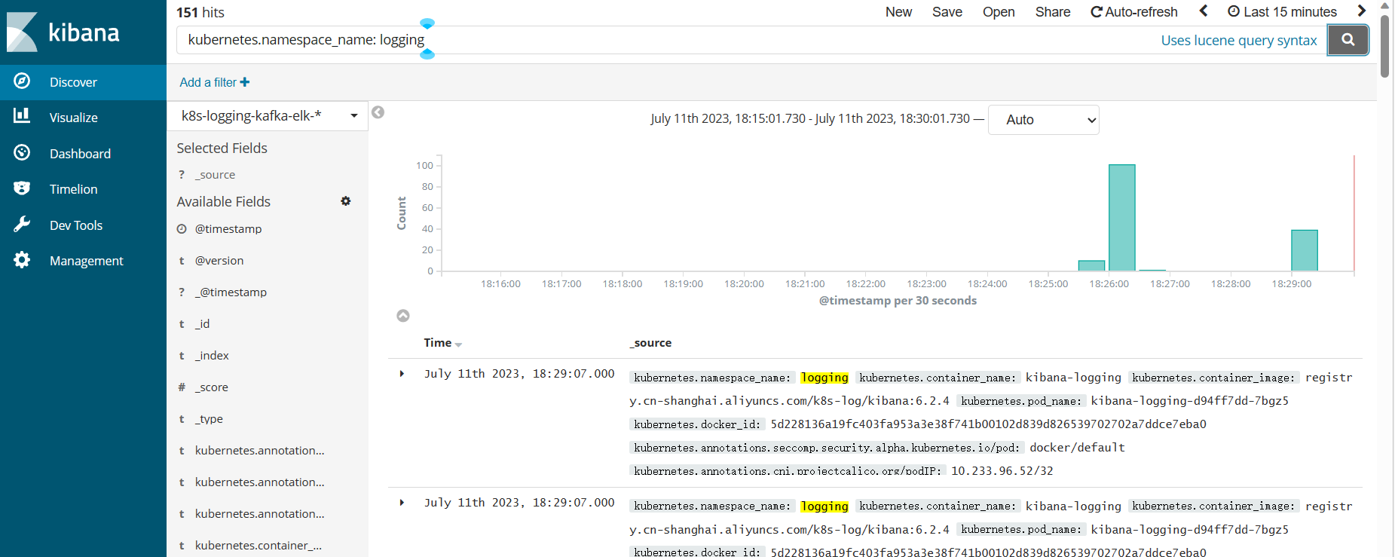1395x557 pixels.
Task: Collapse the fields sidebar arrow
Action: [378, 112]
